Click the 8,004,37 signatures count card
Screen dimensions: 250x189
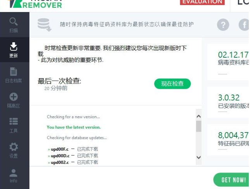pos(228,140)
